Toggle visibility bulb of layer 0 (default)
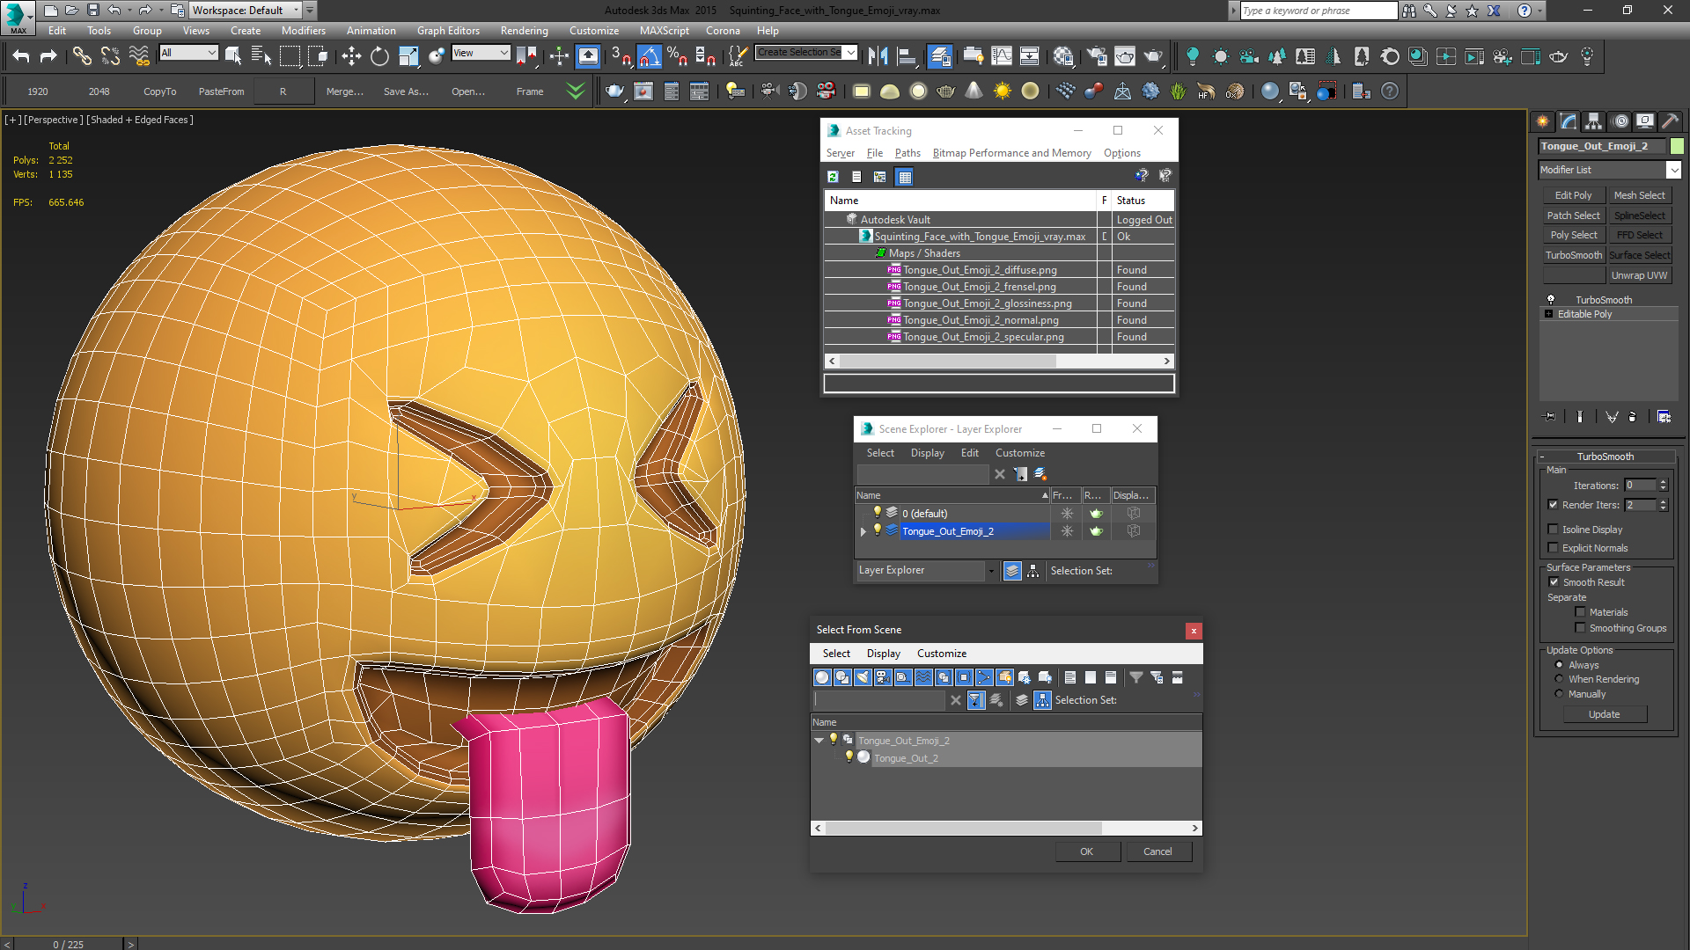 [x=878, y=513]
